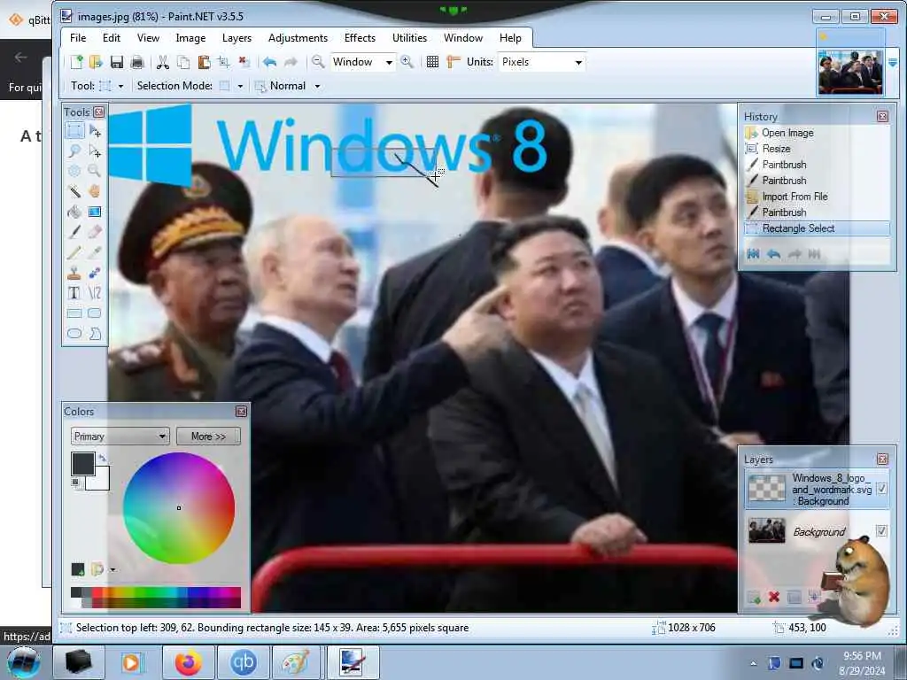This screenshot has width=907, height=680.
Task: Select the Rectangle Select tool
Action: pyautogui.click(x=74, y=131)
